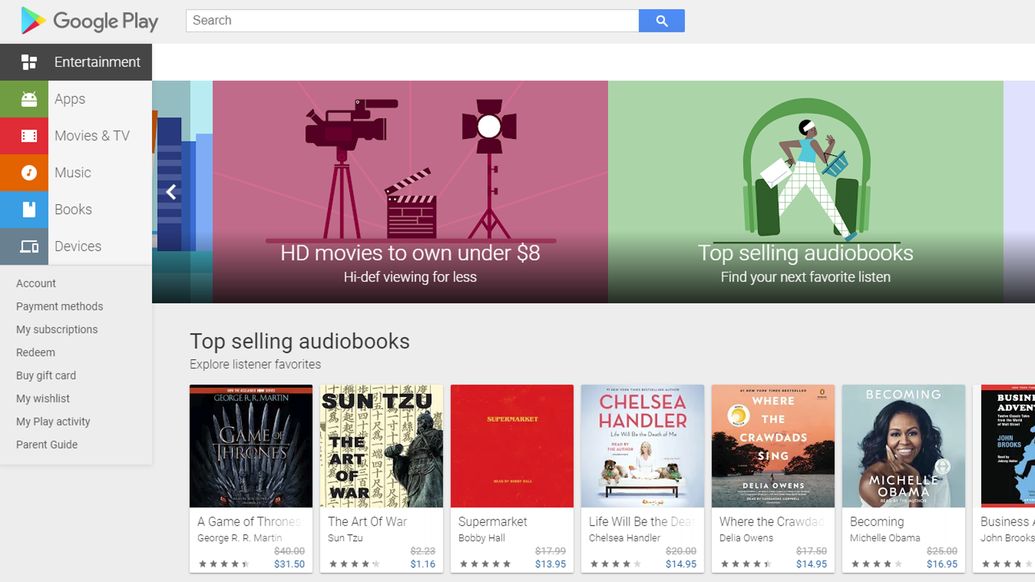1035x582 pixels.
Task: Open the green Top selling audiobooks banner
Action: click(x=805, y=192)
